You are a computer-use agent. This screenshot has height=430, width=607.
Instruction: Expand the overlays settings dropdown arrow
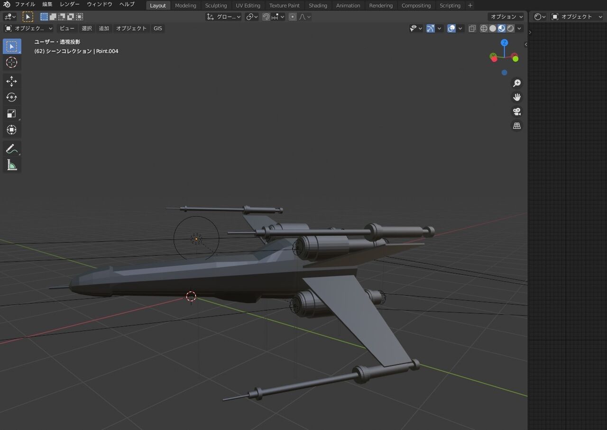(460, 28)
